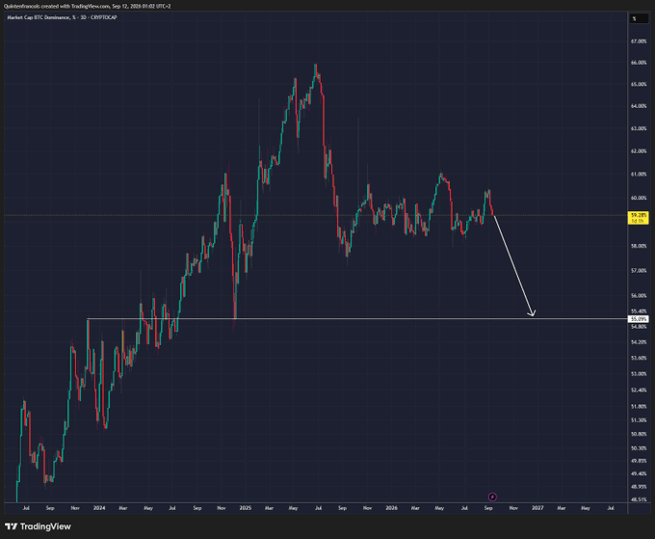The image size is (655, 539).
Task: Click the Market Cap BTC Dominance chart title
Action: pos(62,17)
